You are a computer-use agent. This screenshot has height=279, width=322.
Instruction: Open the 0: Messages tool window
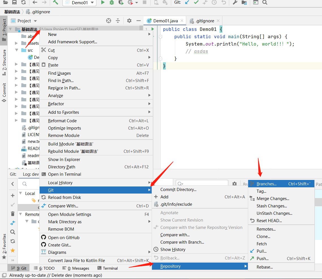(76, 268)
